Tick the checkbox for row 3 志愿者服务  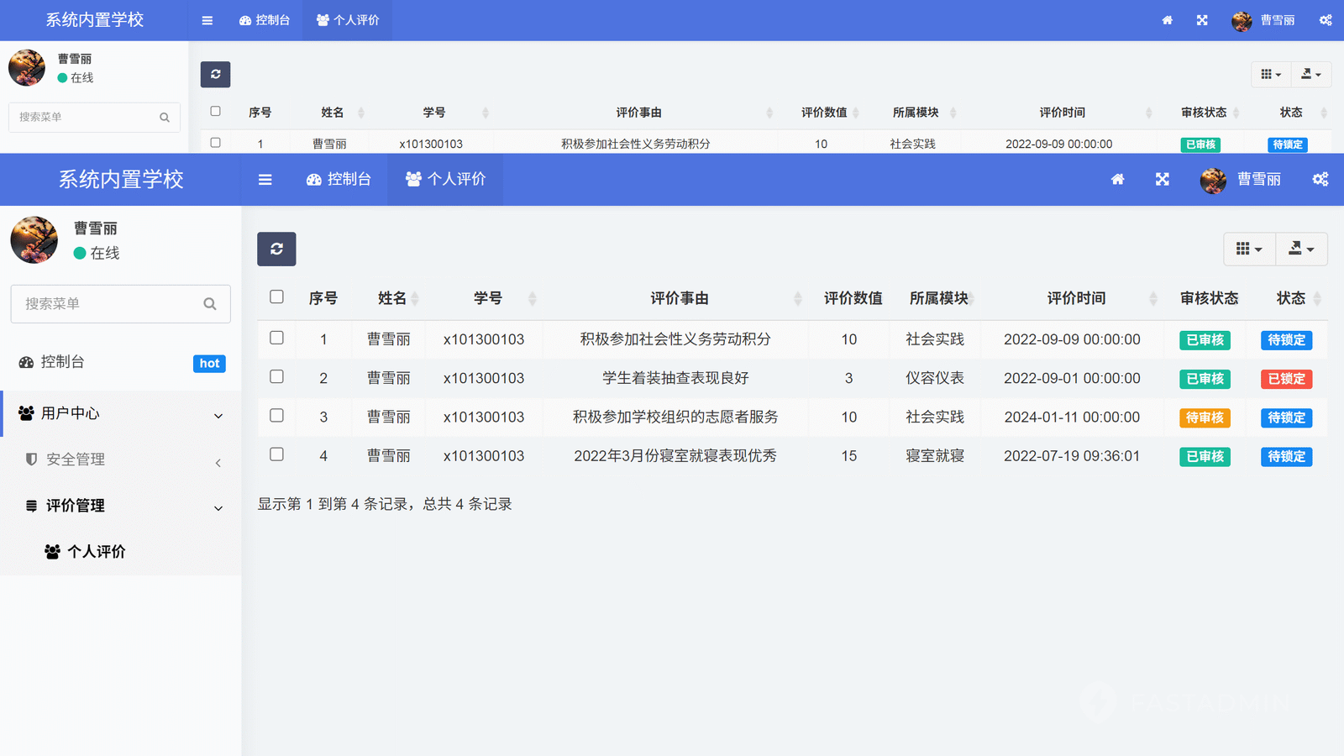point(276,416)
